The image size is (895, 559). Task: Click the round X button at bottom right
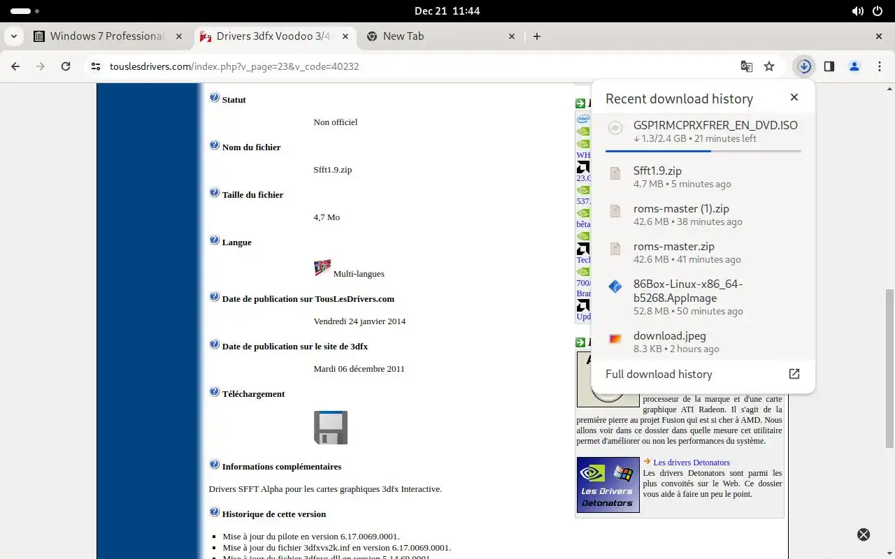(864, 535)
